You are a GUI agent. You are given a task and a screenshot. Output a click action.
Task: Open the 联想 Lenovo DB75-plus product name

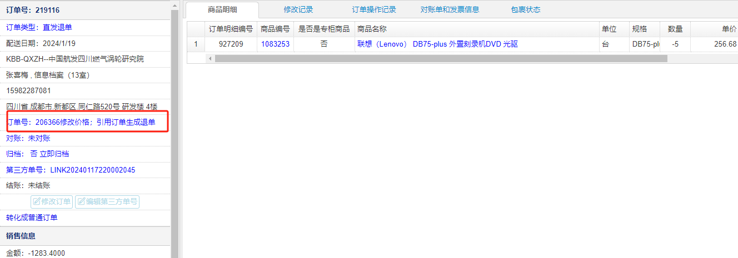pyautogui.click(x=437, y=44)
